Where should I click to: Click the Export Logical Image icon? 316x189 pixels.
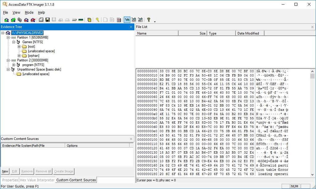(x=54, y=20)
